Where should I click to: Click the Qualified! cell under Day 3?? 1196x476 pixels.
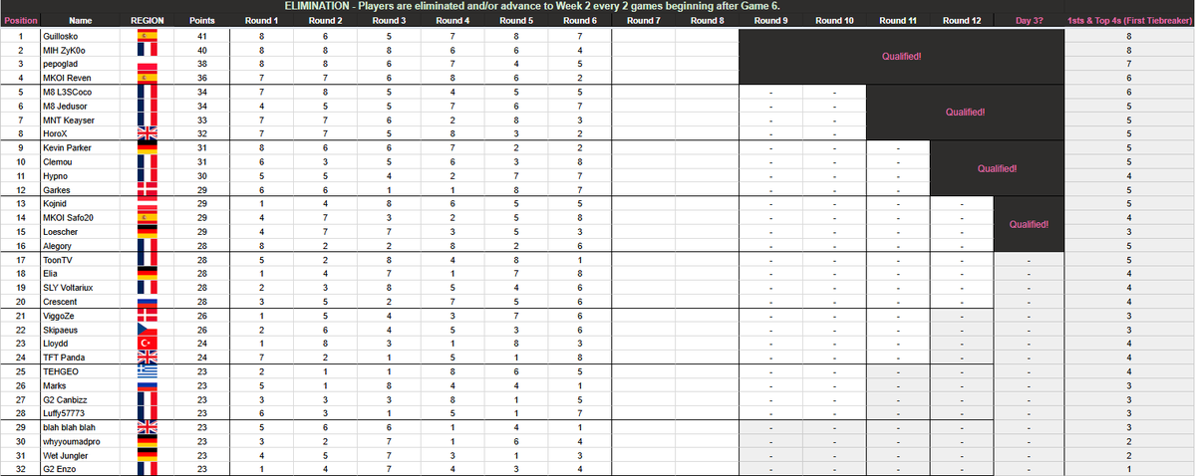tap(1030, 224)
